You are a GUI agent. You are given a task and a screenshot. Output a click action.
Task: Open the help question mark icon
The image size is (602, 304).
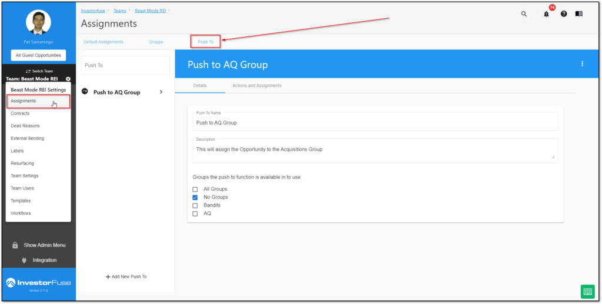pyautogui.click(x=564, y=14)
